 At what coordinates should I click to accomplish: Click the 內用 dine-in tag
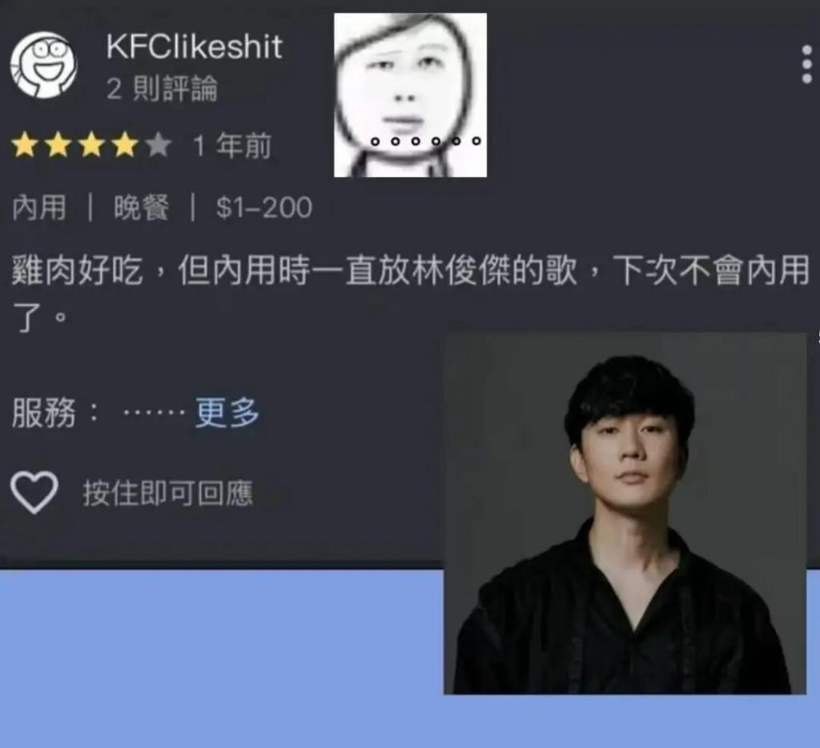(x=39, y=207)
